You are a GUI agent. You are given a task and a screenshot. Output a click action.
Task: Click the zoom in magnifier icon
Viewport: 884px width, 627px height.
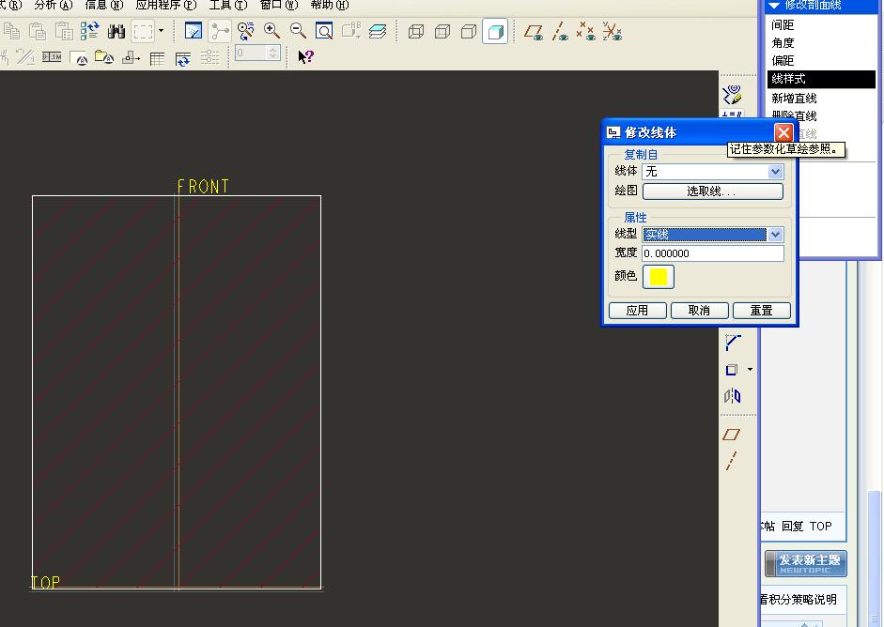271,30
